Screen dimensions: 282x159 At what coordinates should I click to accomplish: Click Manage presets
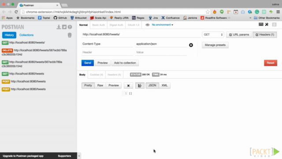tap(215, 45)
